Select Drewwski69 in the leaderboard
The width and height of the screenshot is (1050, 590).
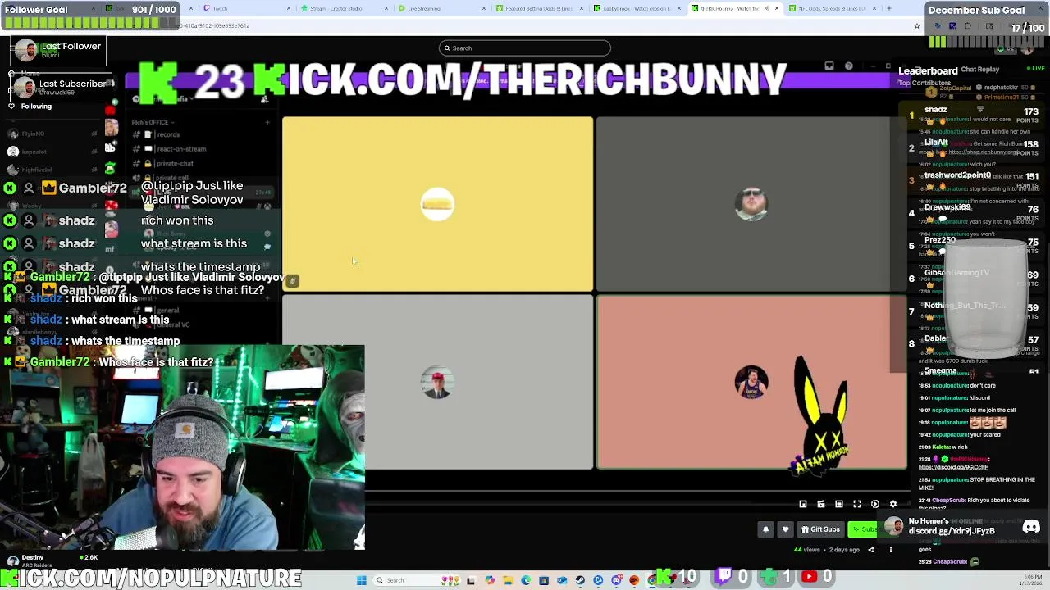click(947, 207)
